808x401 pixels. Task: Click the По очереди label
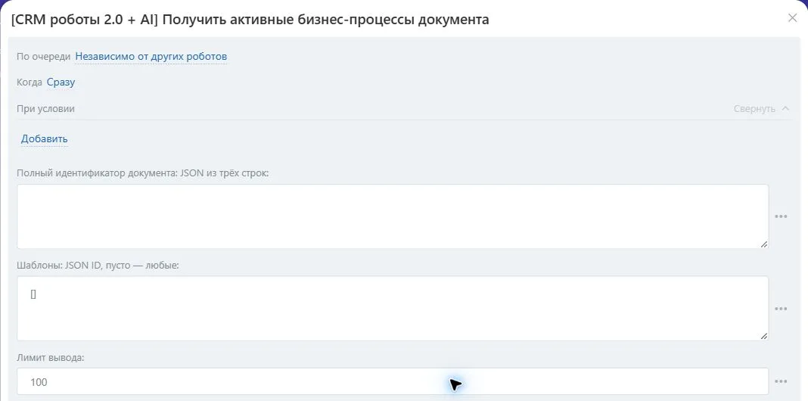click(44, 57)
